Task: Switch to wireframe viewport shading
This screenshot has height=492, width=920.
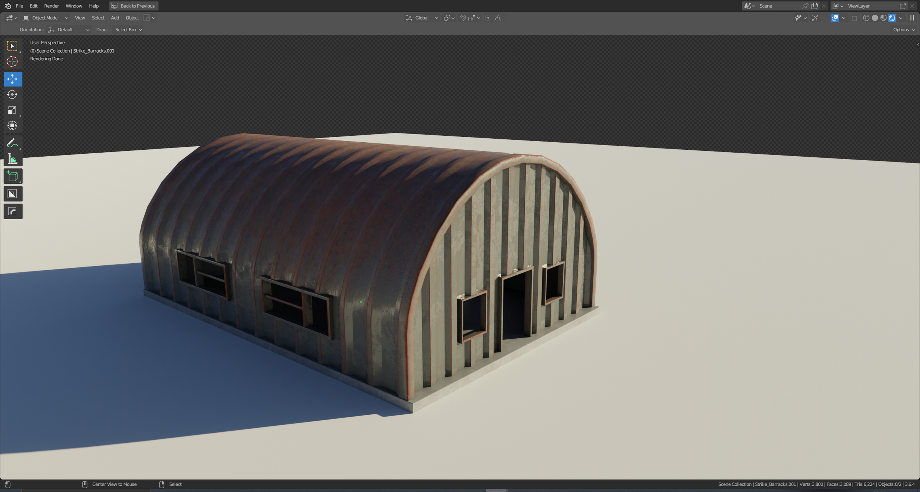Action: [x=866, y=18]
